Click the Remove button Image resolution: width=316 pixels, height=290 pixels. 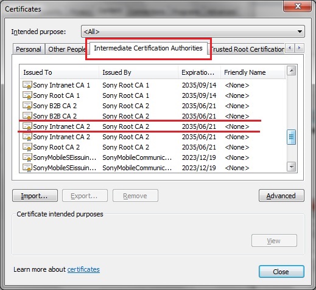pos(135,196)
